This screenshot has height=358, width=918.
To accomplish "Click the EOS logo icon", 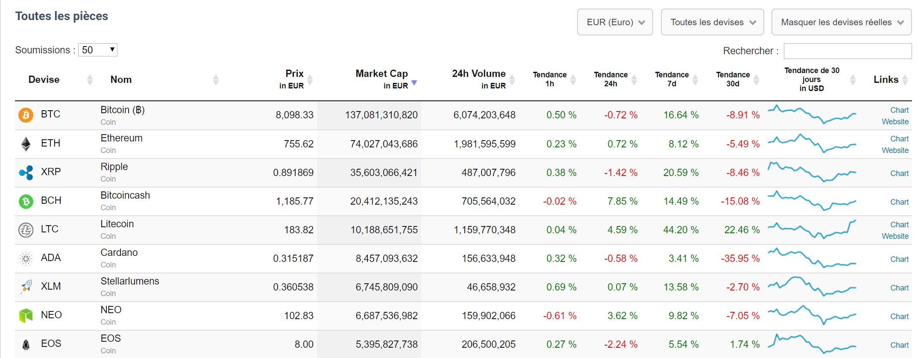I will [x=26, y=344].
